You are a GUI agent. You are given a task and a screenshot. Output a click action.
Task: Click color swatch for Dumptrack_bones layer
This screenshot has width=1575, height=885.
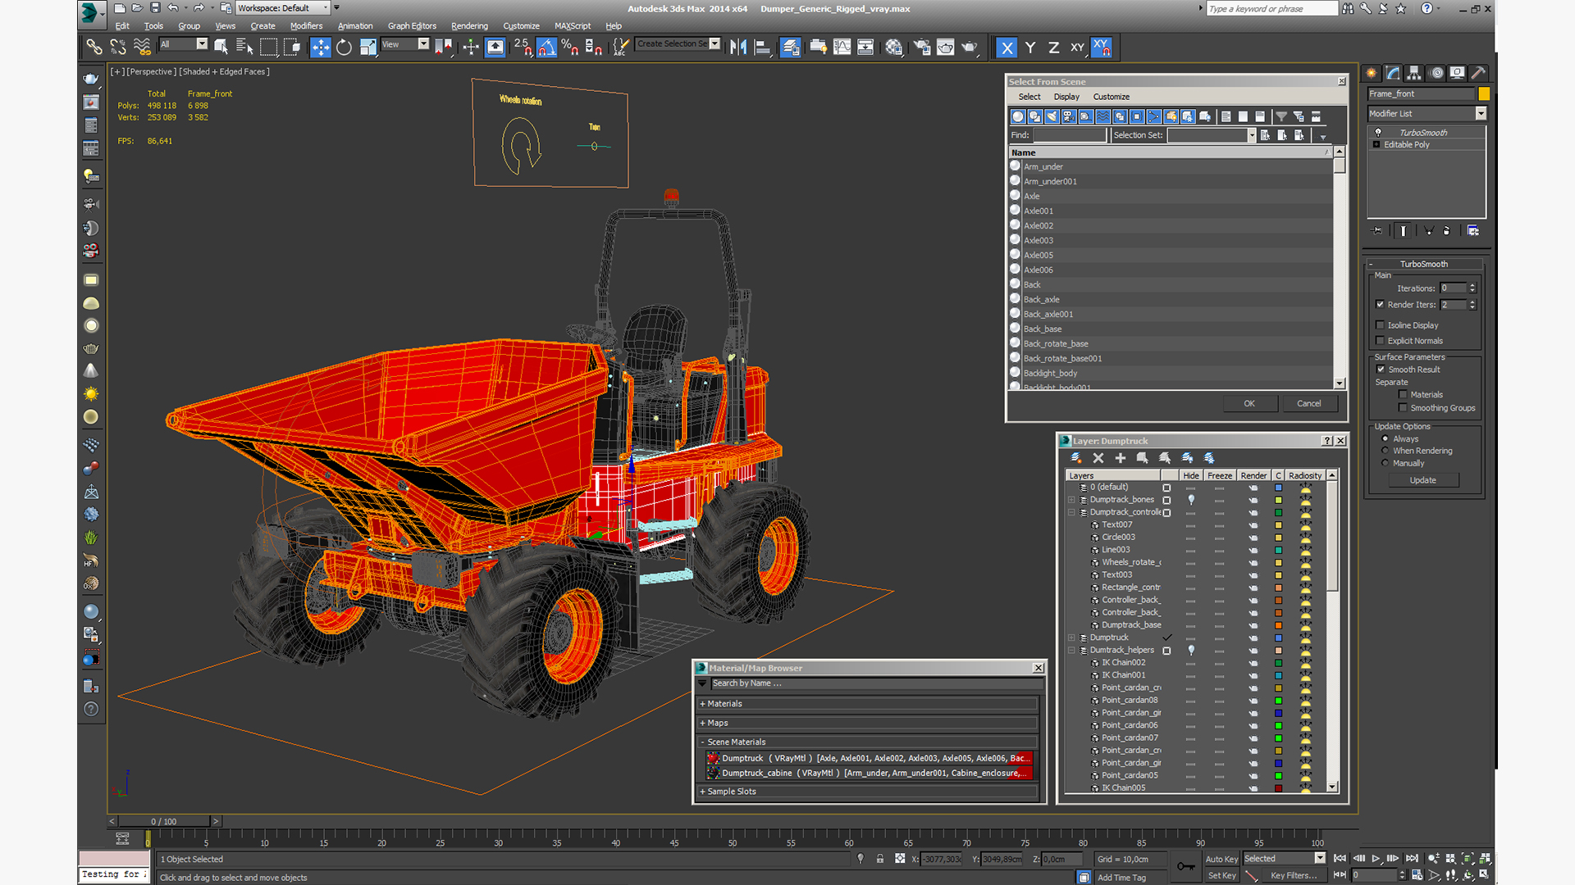point(1278,500)
